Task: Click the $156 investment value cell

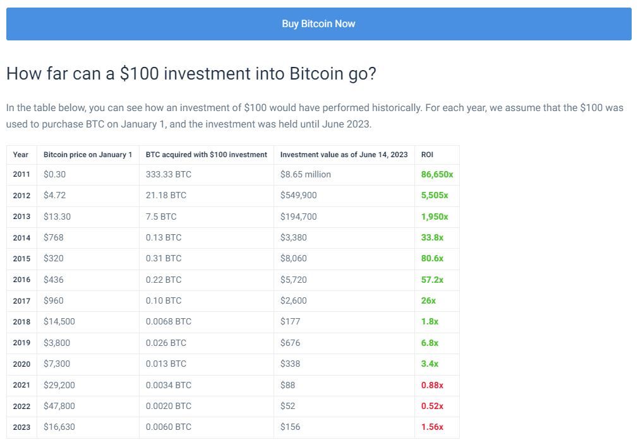Action: pos(290,427)
